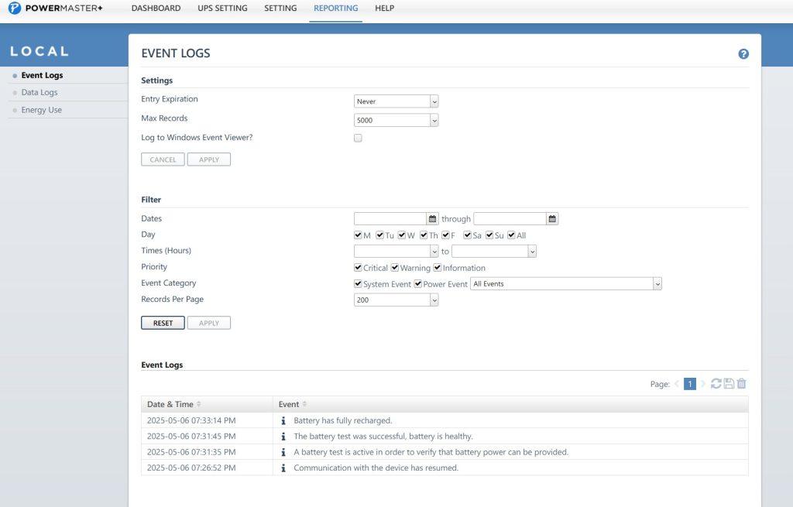Uncheck the Thursday (Th) day filter
This screenshot has height=507, width=793.
(424, 235)
